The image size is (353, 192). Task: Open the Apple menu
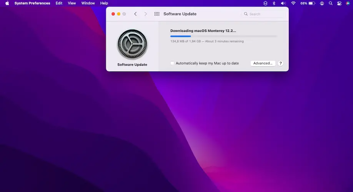7,3
